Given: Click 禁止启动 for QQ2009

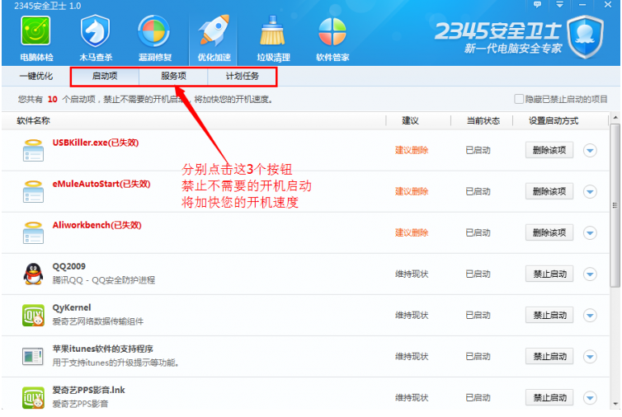Looking at the screenshot, I should pyautogui.click(x=549, y=274).
